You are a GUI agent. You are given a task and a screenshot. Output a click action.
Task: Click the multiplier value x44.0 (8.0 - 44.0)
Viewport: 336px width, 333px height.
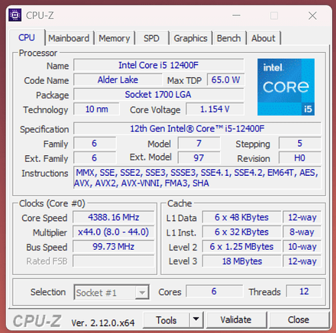pyautogui.click(x=113, y=232)
